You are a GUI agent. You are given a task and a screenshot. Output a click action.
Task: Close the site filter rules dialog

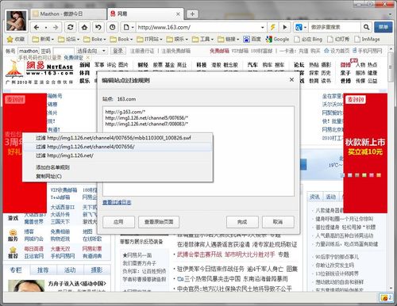click(291, 79)
